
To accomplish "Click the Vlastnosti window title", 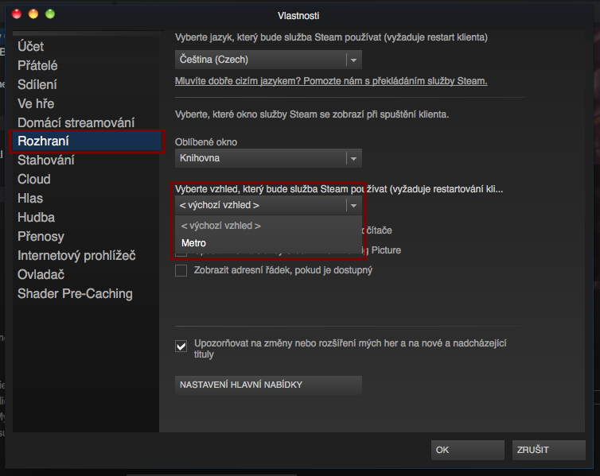I will 298,16.
